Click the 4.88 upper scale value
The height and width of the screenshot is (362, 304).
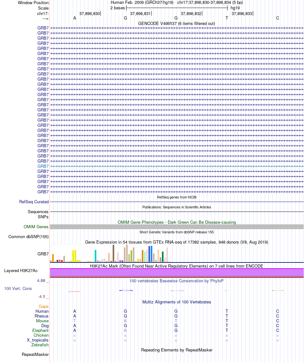(41, 281)
